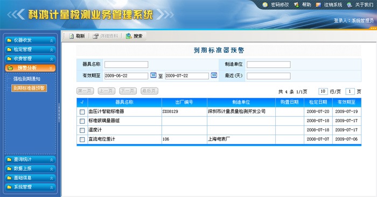Focus the 制造单位 input field
This screenshot has height=197, width=377.
[x=269, y=65]
